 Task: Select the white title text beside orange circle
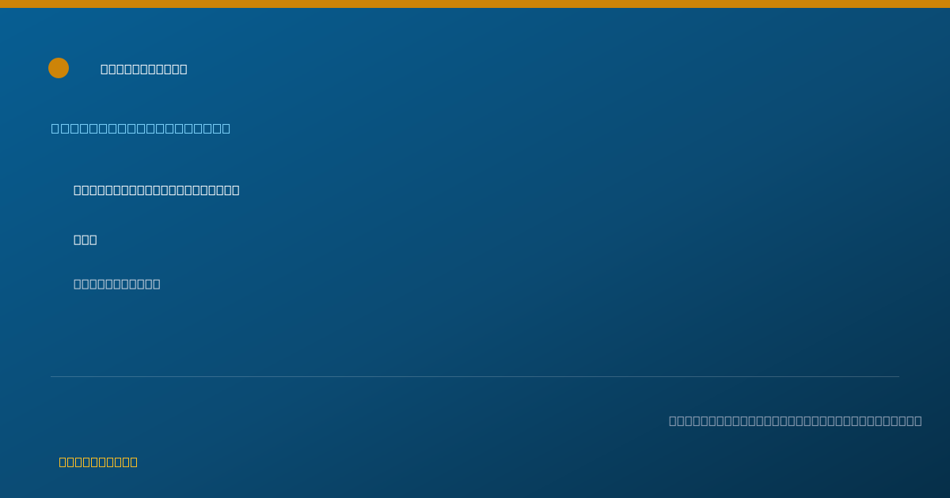tap(144, 69)
